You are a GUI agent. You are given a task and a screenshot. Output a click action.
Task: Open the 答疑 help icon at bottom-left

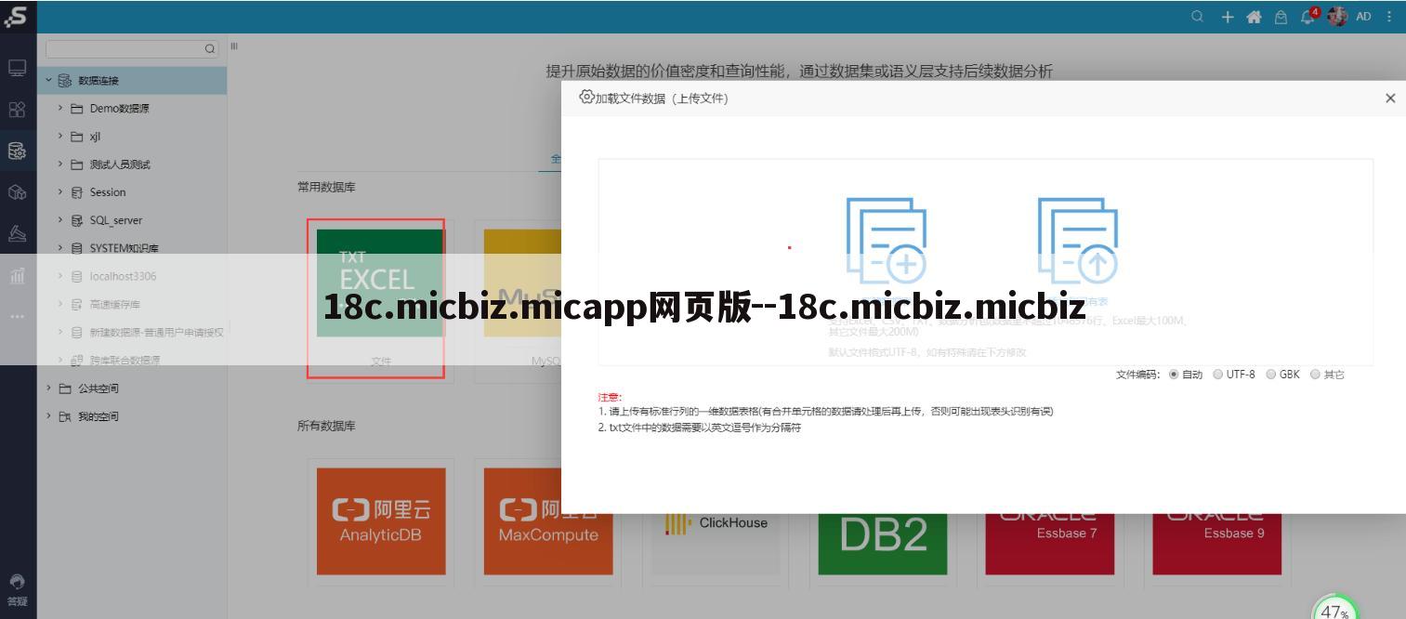click(x=17, y=591)
